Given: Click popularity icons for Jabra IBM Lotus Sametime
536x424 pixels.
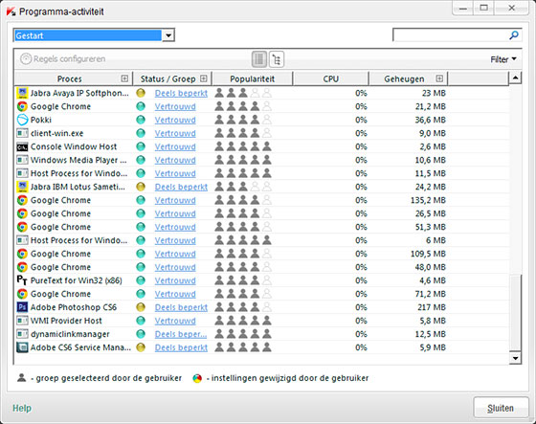Looking at the screenshot, I should pos(243,187).
